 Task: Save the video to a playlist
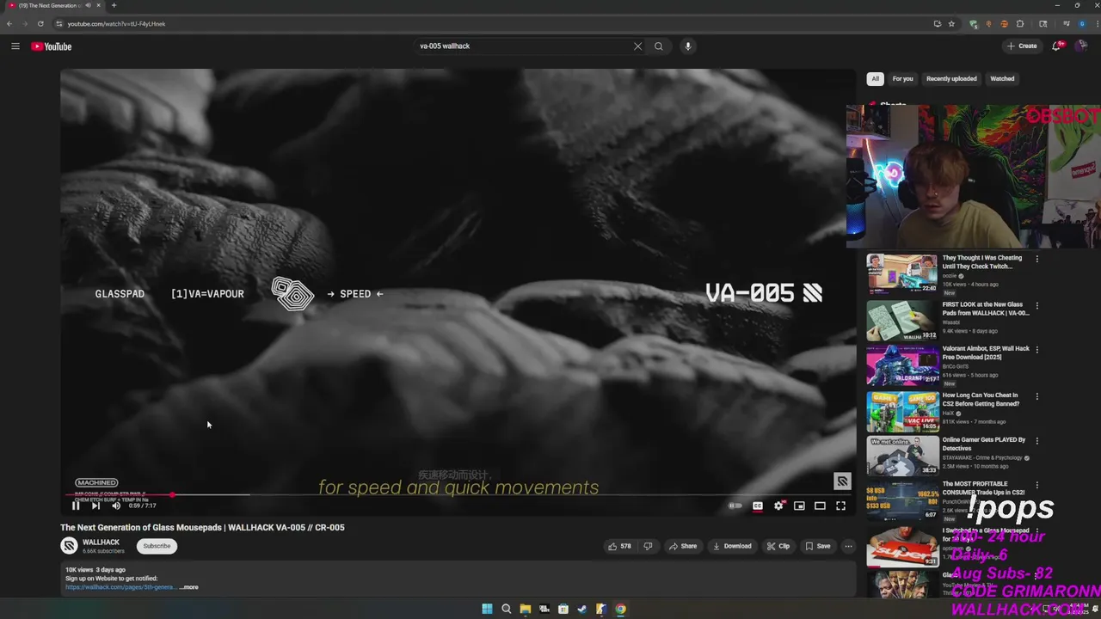click(x=817, y=546)
